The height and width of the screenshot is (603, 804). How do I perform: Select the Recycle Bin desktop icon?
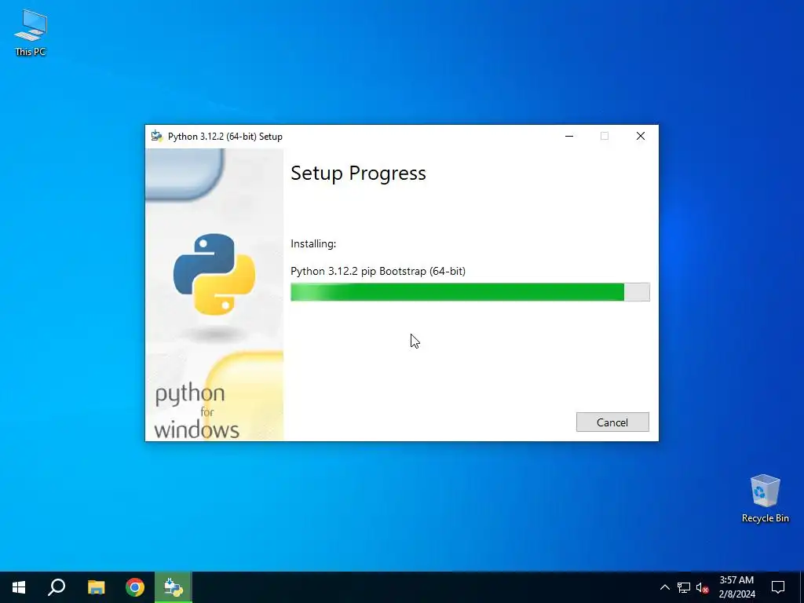point(765,499)
